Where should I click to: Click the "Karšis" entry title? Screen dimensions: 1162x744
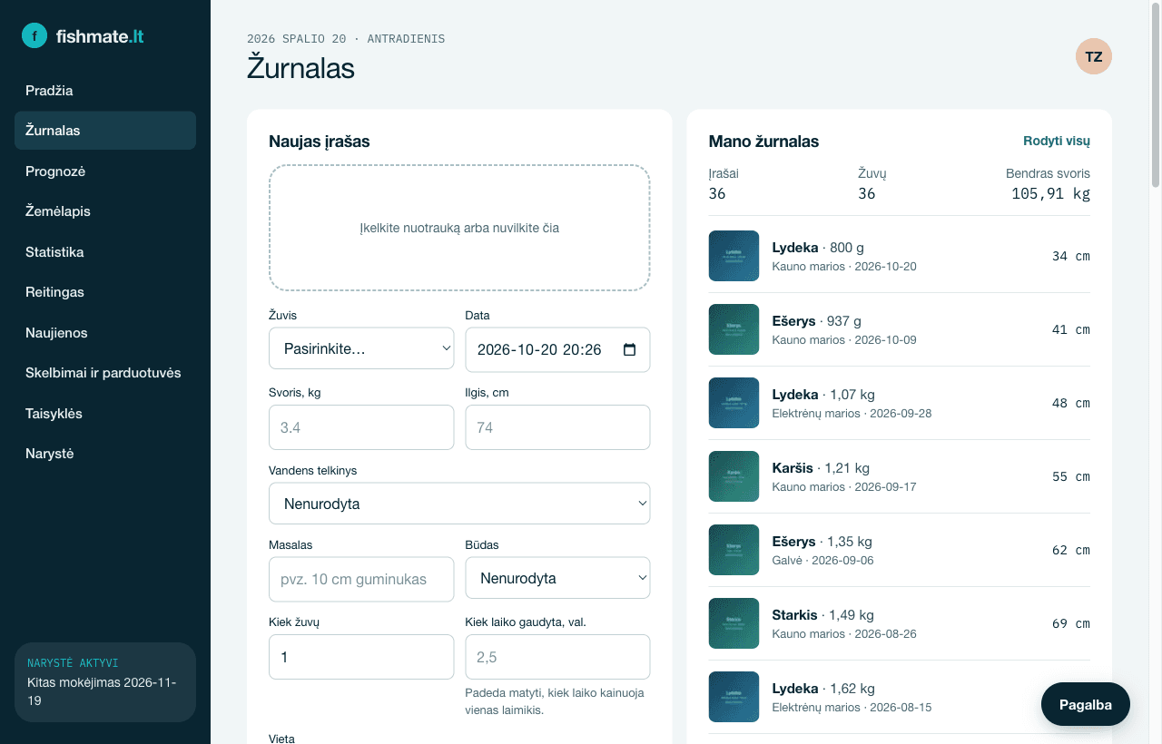tap(793, 468)
